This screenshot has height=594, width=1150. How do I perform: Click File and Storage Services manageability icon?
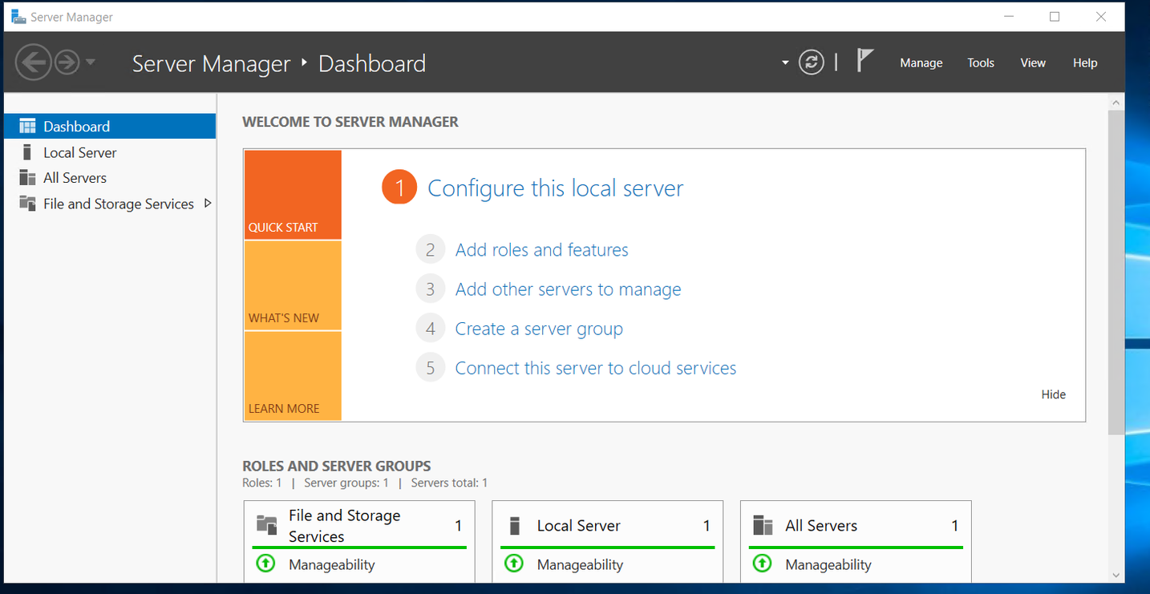pos(265,564)
